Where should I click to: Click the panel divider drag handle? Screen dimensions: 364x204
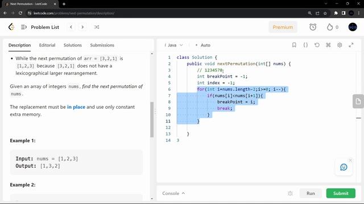pos(155,112)
